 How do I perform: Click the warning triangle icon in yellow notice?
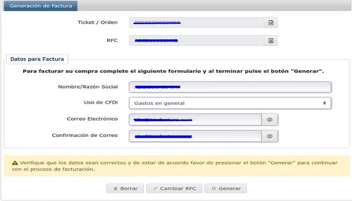tap(15, 163)
